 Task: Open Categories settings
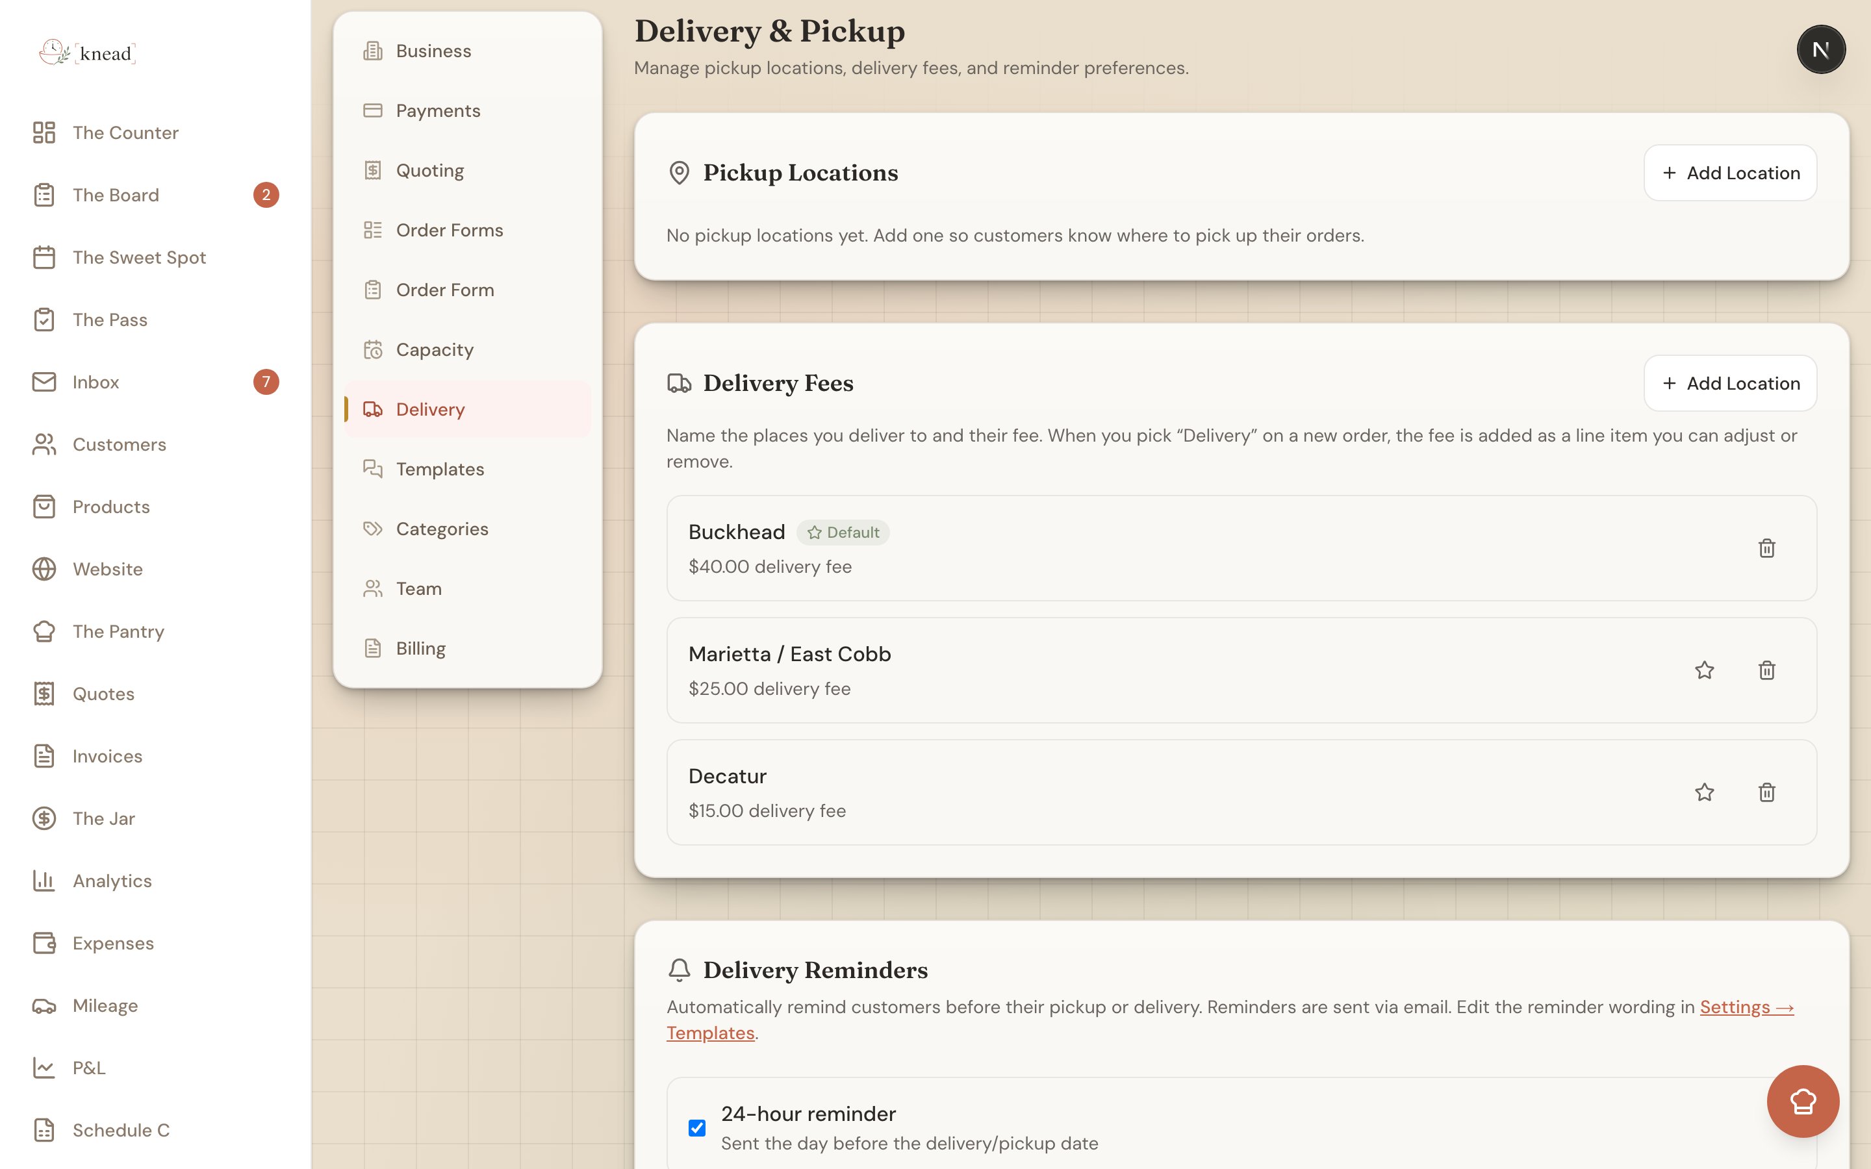467,529
